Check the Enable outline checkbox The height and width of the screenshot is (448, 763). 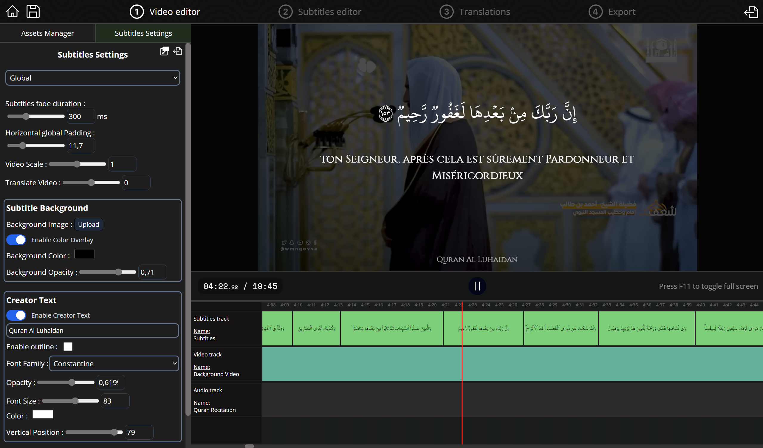click(68, 347)
